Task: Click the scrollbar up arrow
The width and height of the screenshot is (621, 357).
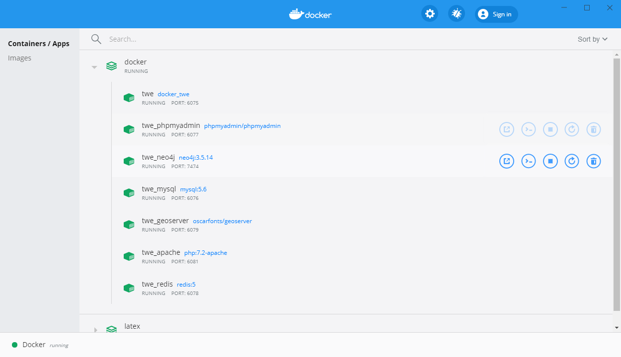Action: (x=617, y=54)
